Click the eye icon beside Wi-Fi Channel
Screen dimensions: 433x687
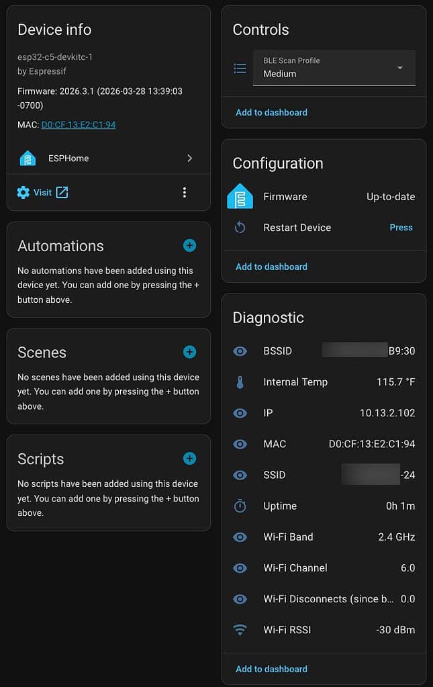click(x=240, y=568)
